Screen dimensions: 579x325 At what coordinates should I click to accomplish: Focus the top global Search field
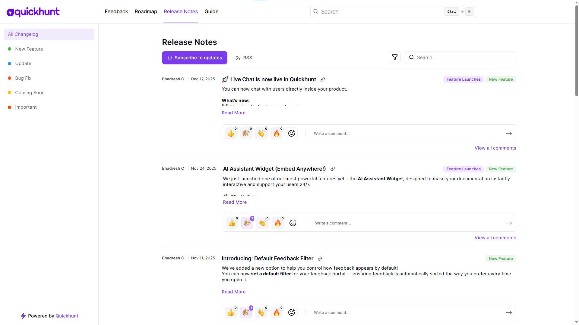393,11
